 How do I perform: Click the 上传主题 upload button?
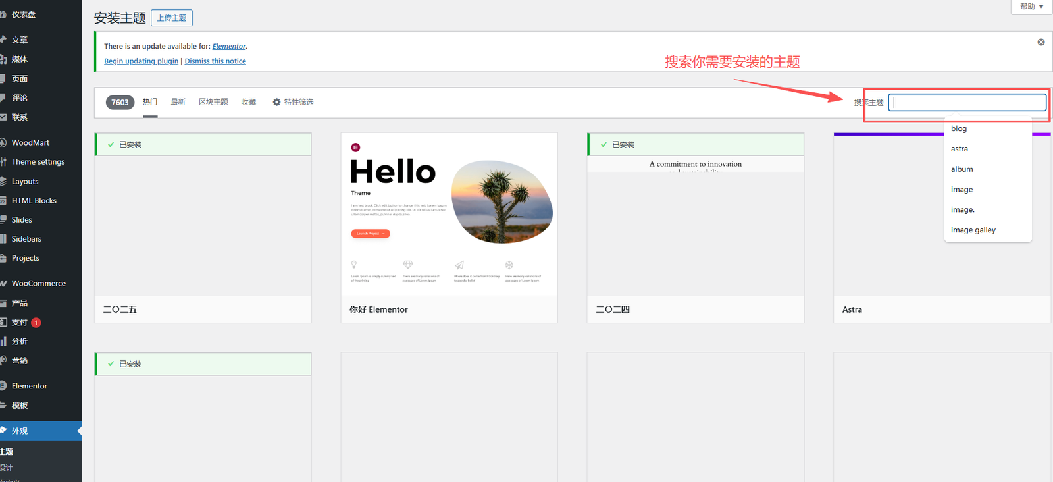[x=172, y=18]
